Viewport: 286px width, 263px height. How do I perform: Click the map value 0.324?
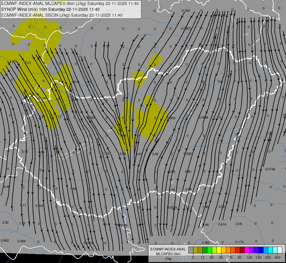coord(39,206)
